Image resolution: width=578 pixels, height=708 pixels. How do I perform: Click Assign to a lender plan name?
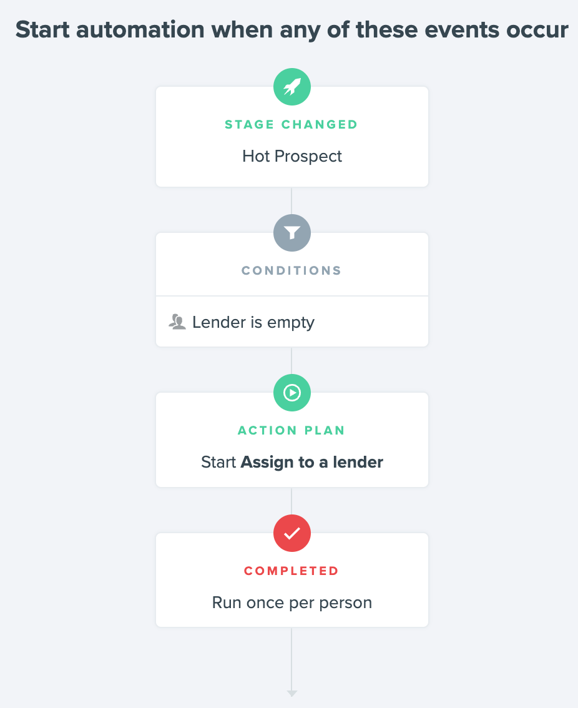point(311,463)
